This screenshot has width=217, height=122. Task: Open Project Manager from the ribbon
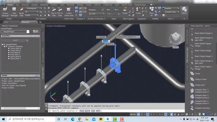(x=5, y=12)
